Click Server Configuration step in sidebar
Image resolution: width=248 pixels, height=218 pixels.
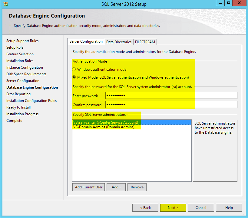click(23, 80)
